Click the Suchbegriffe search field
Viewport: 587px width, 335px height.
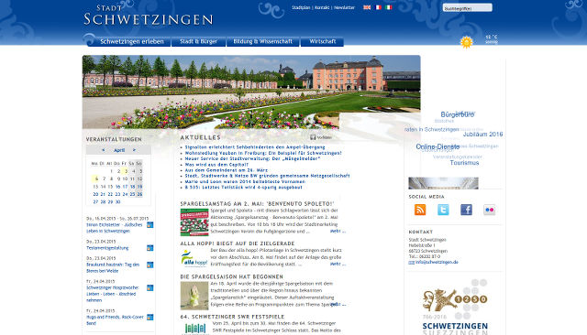coord(467,8)
